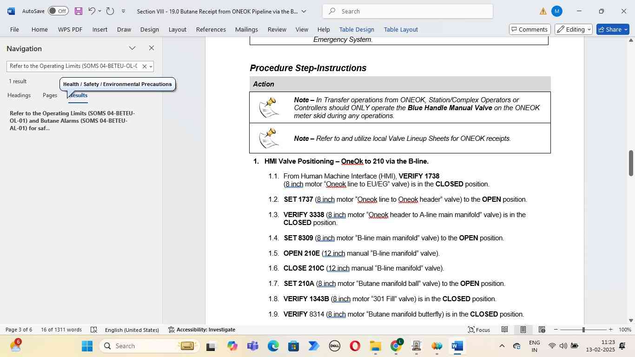
Task: Click the Comments button
Action: (x=530, y=29)
